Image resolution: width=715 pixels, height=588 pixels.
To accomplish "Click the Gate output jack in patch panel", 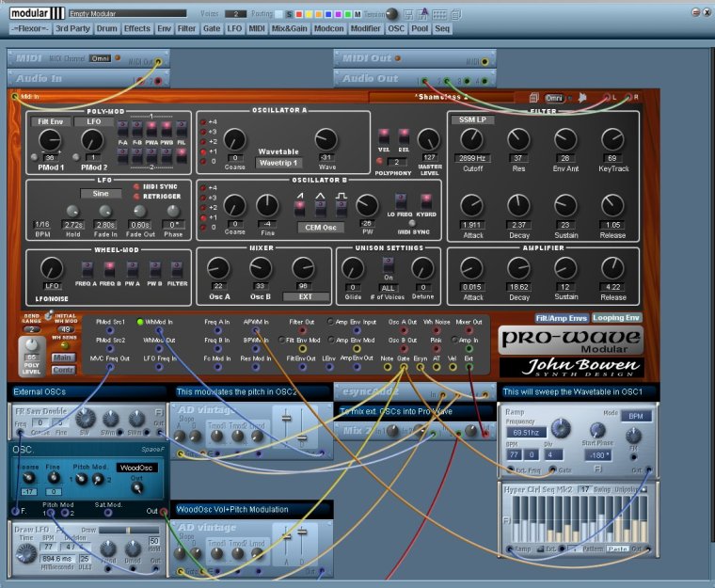I will [x=404, y=367].
